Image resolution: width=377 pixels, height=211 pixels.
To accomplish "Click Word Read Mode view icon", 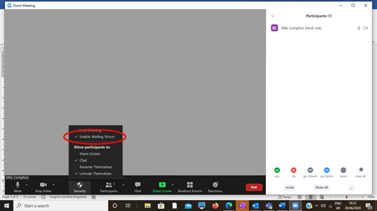I will [x=299, y=197].
